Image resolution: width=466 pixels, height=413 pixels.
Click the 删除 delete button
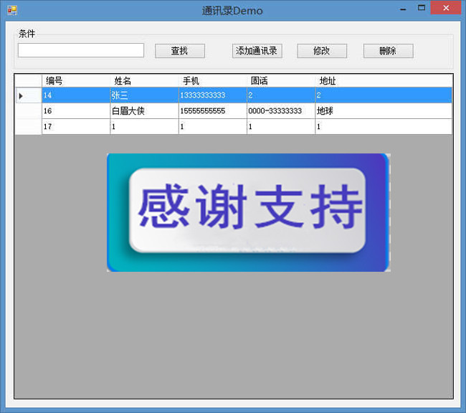click(x=388, y=51)
